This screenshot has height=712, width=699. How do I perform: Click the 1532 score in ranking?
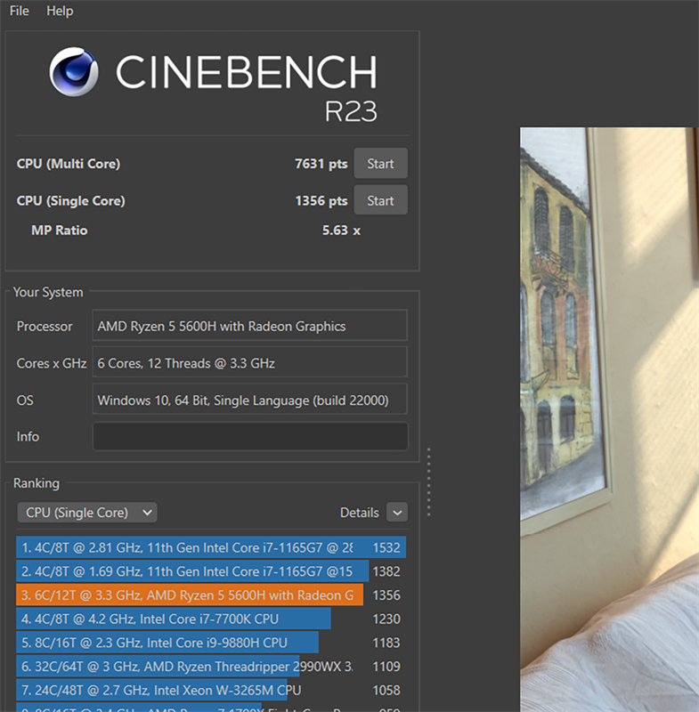pos(386,547)
